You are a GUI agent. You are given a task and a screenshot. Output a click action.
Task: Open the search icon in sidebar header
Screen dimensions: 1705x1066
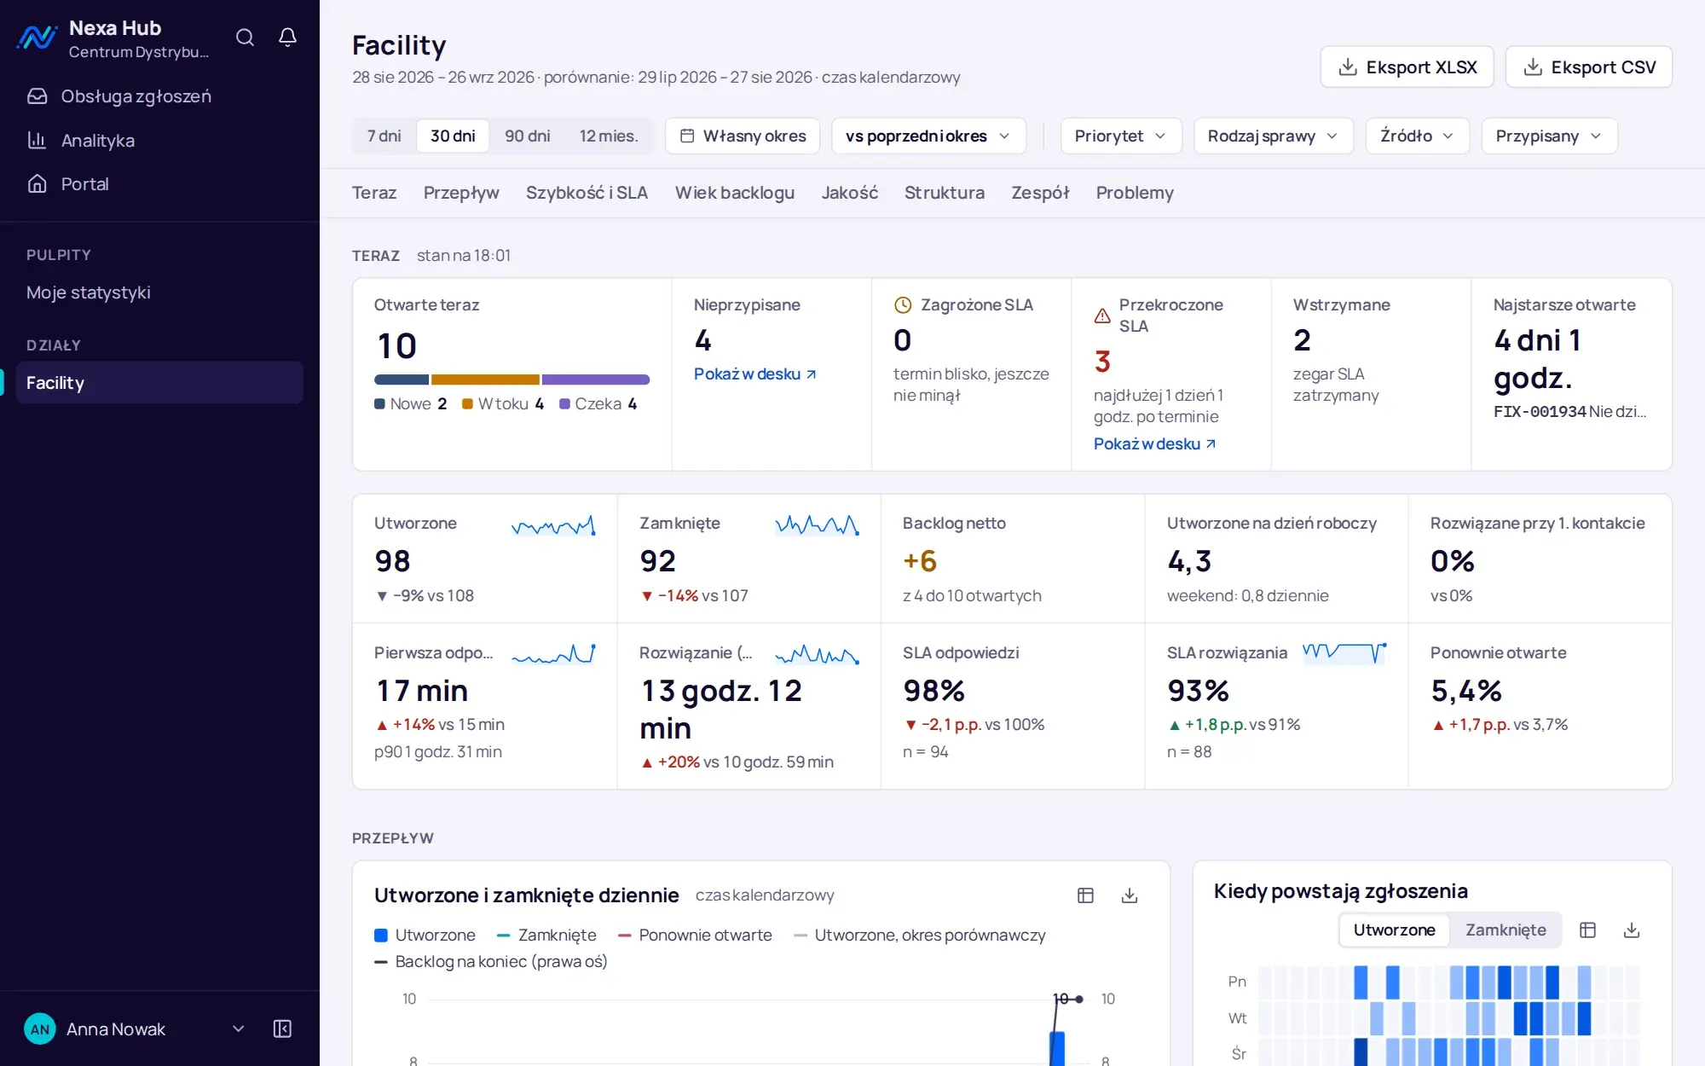(x=245, y=38)
